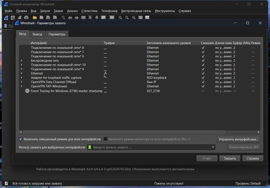Open the capture filter dropdown arrow
The height and width of the screenshot is (188, 270).
pos(213,147)
